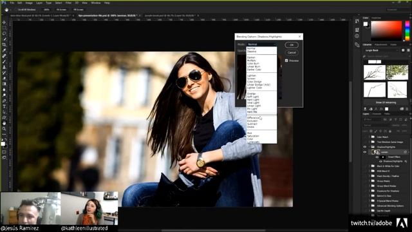Toggle Smart Filters visibility eye
This screenshot has width=412, height=232.
377,157
